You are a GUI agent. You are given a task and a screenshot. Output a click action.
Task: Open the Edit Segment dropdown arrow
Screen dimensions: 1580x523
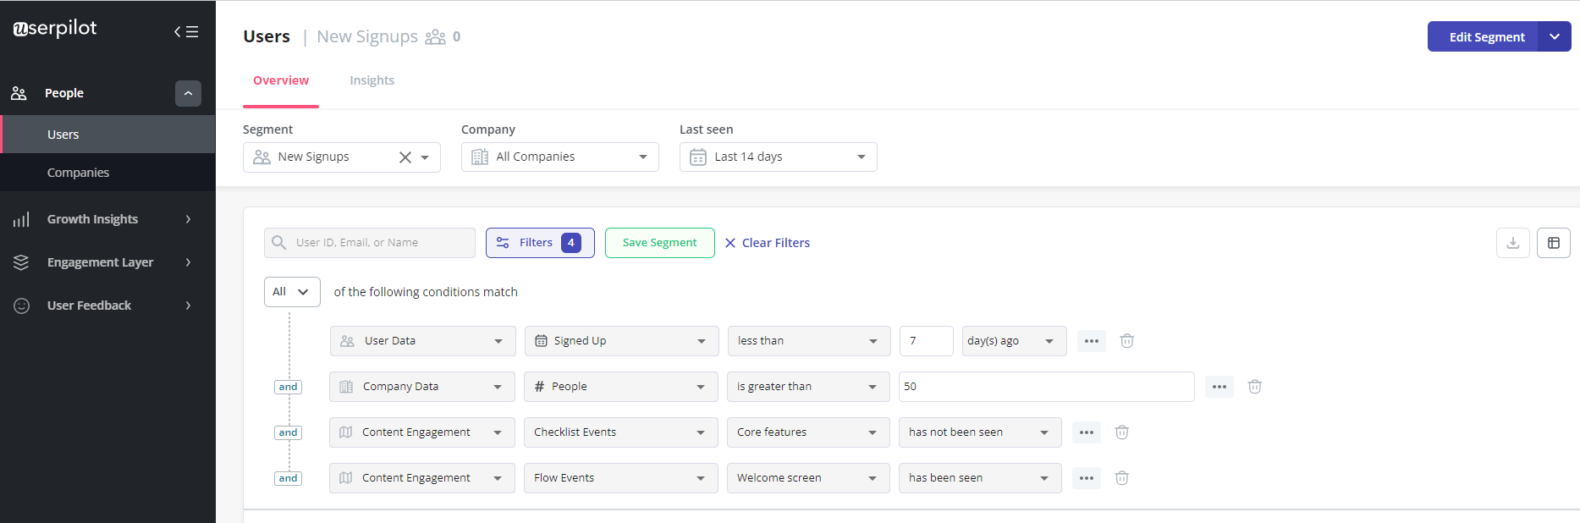pyautogui.click(x=1555, y=36)
